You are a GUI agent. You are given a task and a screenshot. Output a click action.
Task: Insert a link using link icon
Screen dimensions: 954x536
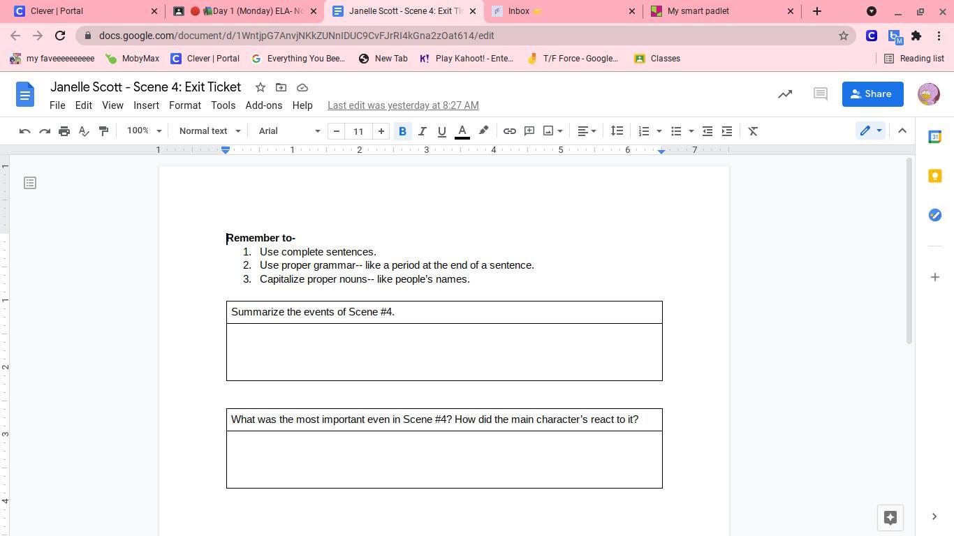[510, 131]
